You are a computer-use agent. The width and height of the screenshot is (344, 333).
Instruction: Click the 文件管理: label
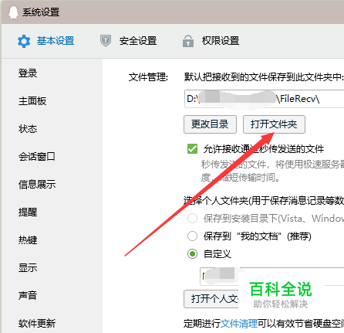click(148, 77)
